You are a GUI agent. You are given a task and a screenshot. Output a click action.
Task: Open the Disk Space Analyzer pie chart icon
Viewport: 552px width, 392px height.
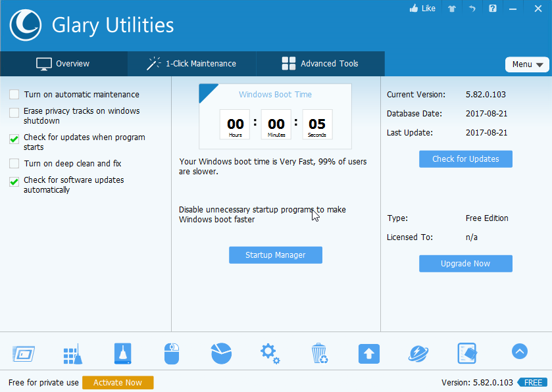pos(221,353)
